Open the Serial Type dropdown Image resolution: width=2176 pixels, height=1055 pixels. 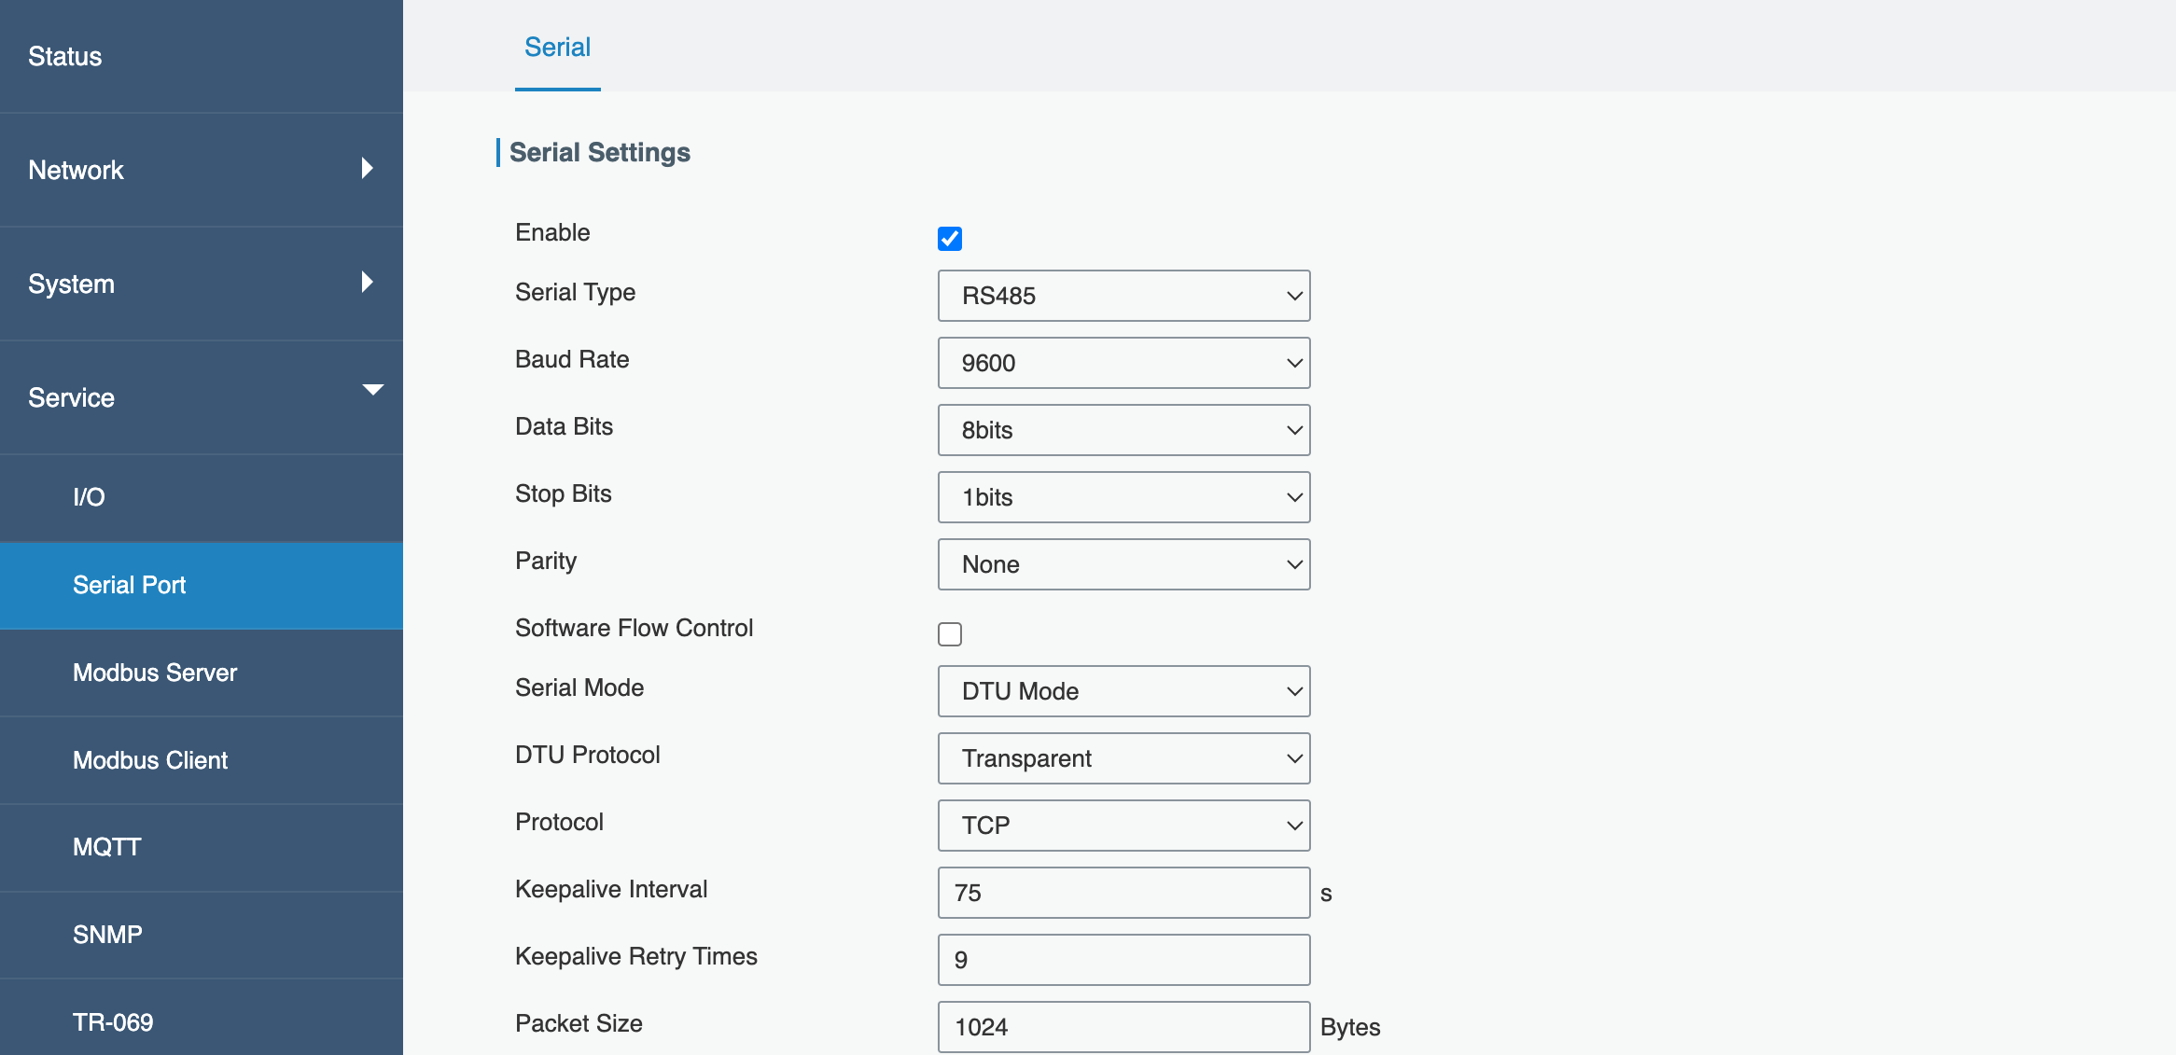tap(1123, 296)
